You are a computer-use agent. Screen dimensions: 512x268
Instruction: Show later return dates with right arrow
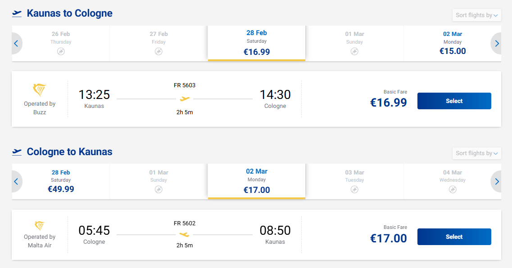[x=497, y=182]
